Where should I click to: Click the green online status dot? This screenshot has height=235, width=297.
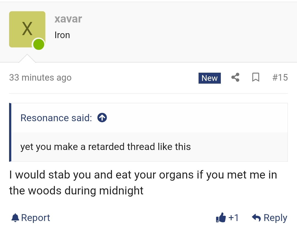pos(39,44)
